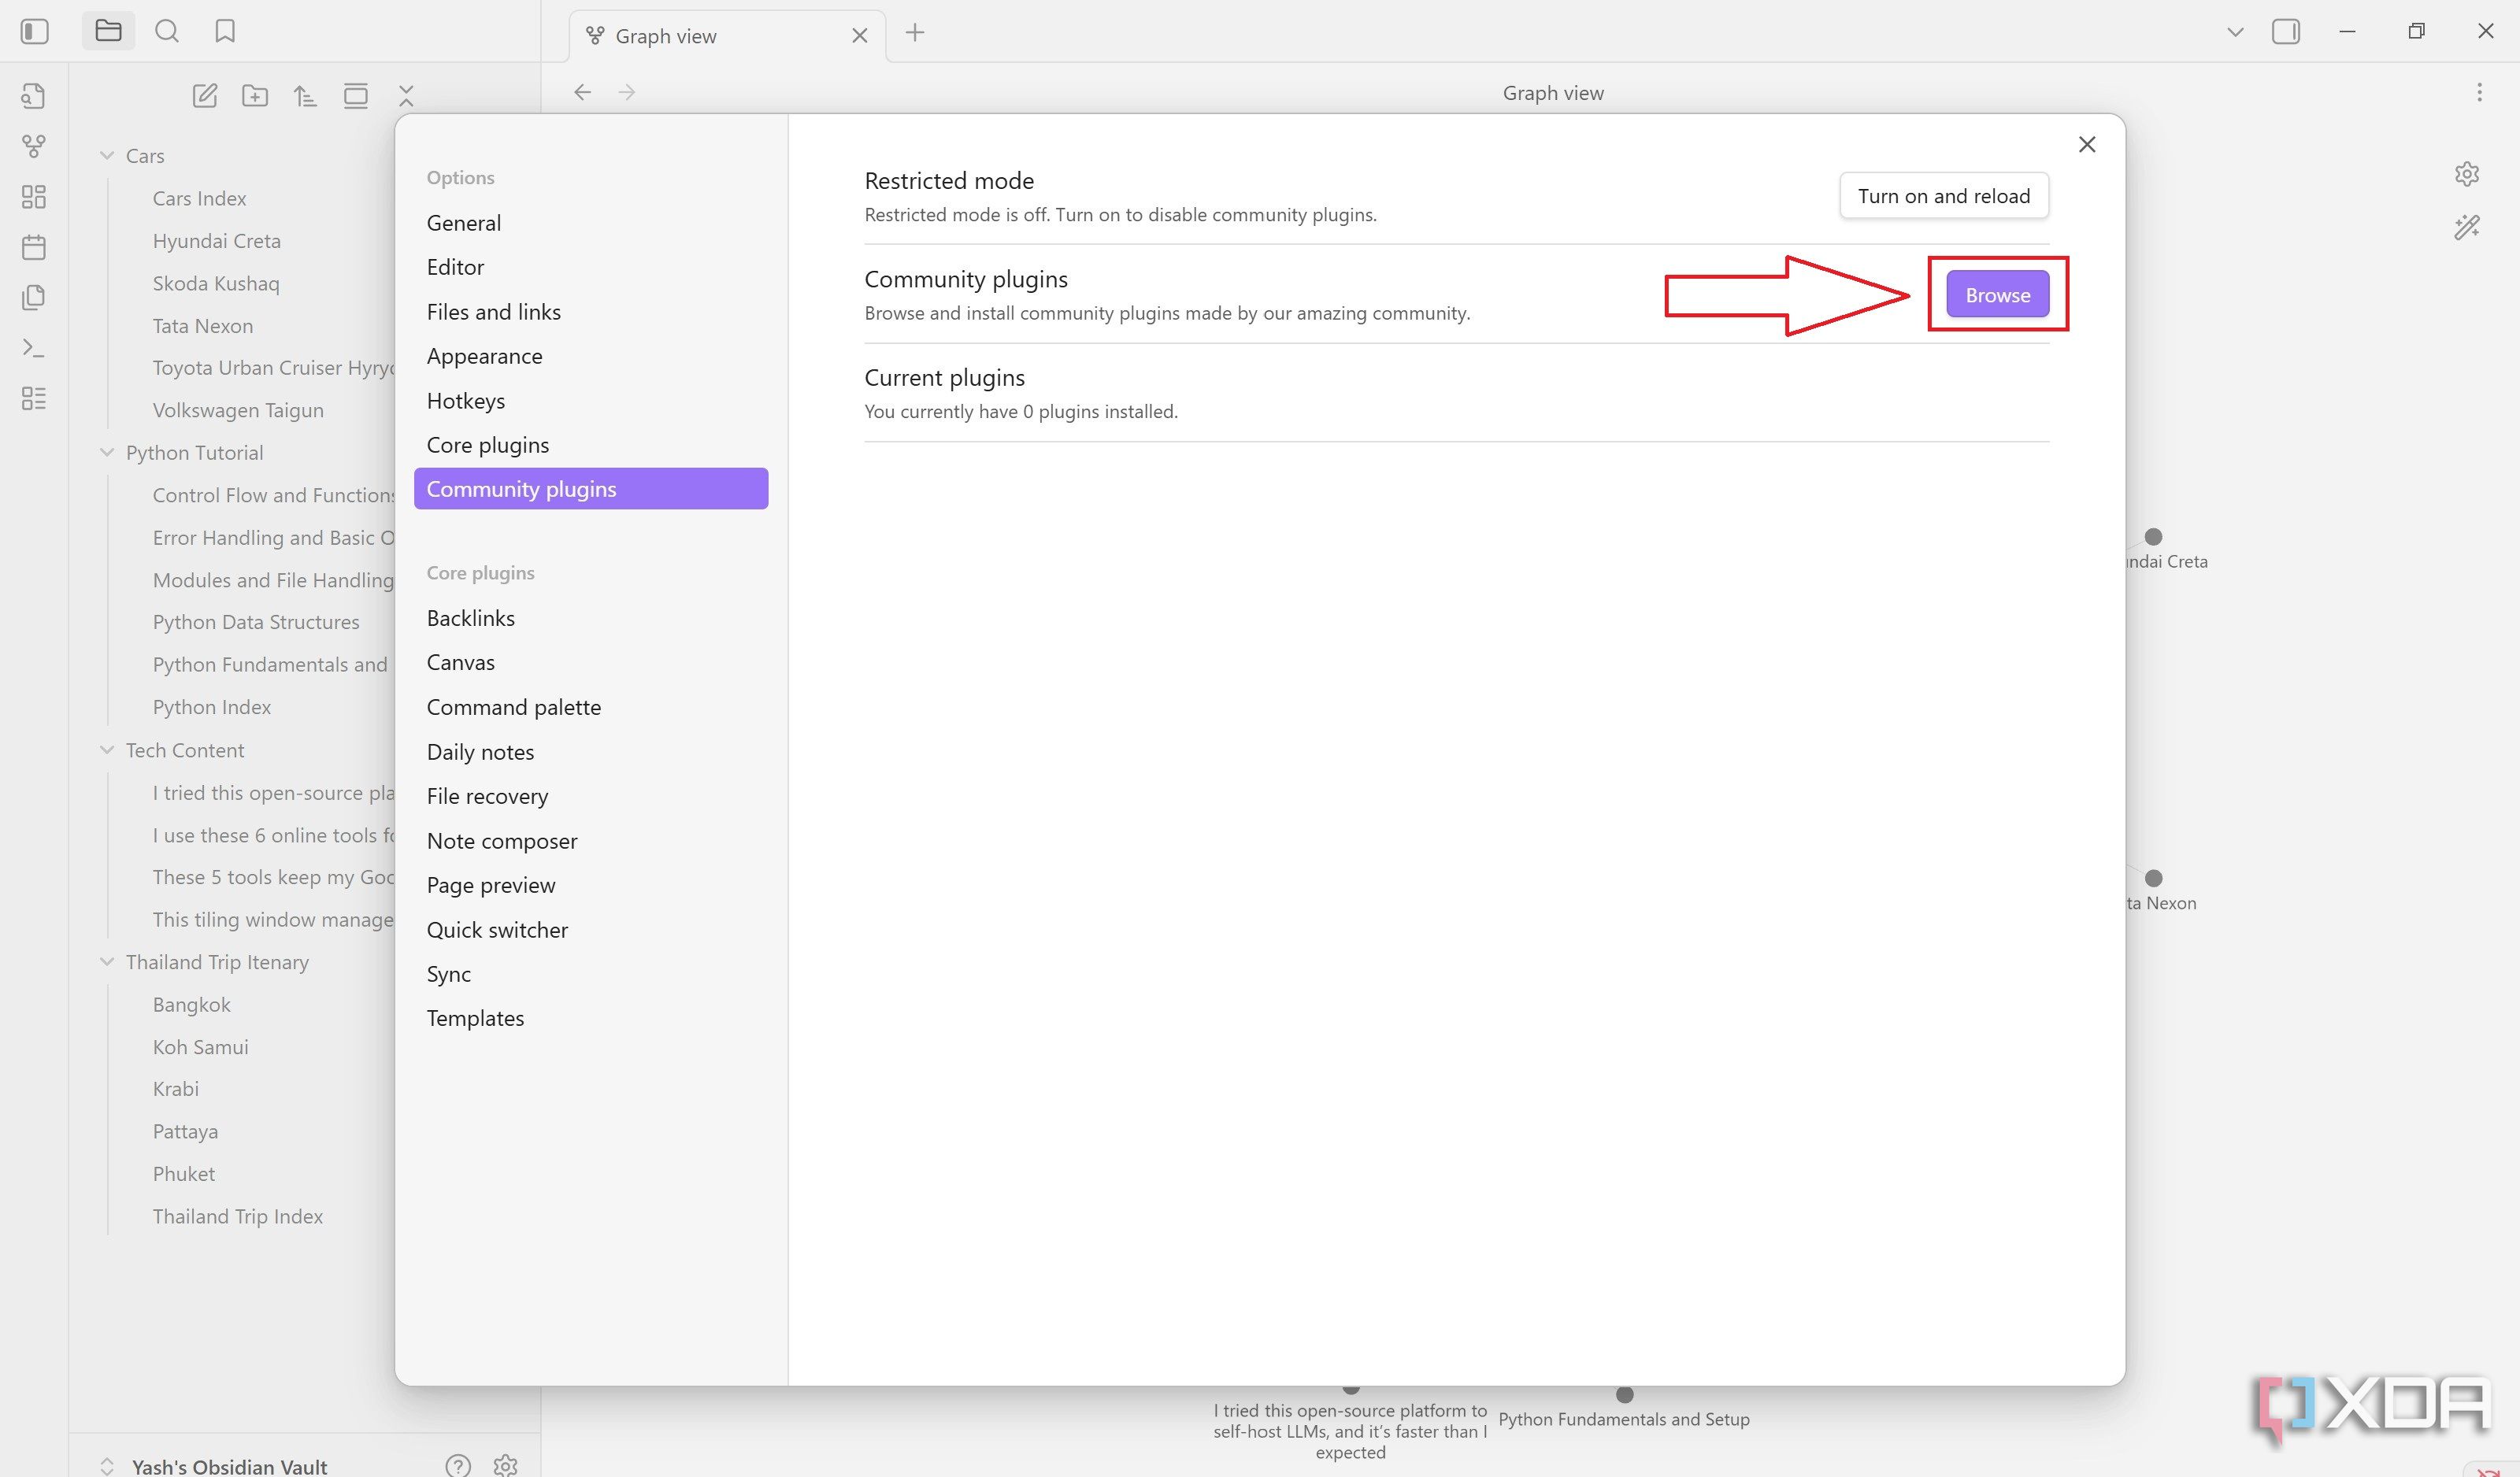Open the Bangkok note

point(191,1005)
